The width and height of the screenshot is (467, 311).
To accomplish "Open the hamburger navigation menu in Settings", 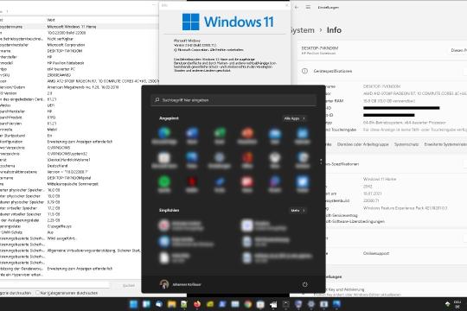I will [308, 7].
